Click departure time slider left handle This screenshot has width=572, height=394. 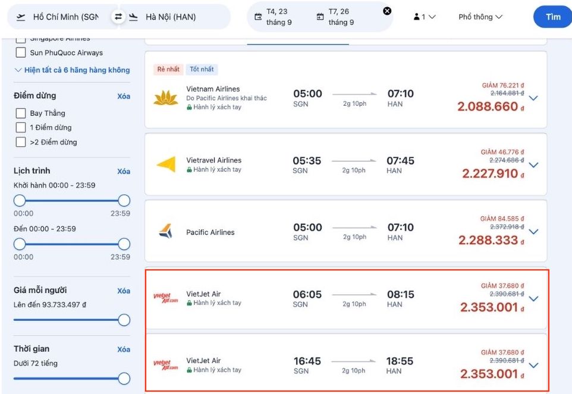[x=20, y=200]
